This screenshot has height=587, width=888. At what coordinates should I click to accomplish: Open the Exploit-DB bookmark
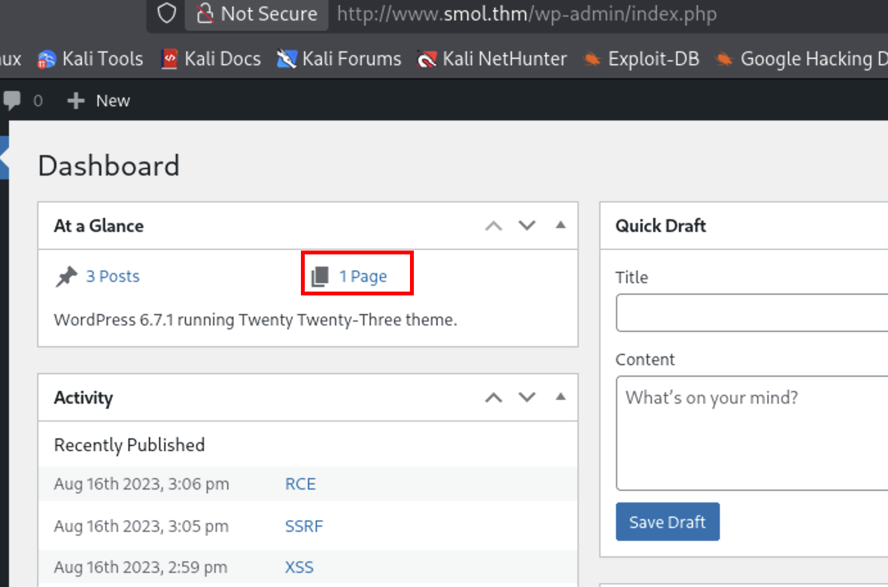click(641, 59)
